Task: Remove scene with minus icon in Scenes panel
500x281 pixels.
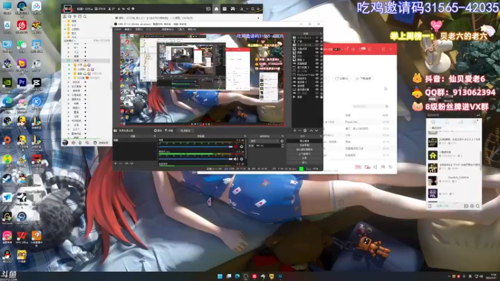Action: tap(121, 164)
